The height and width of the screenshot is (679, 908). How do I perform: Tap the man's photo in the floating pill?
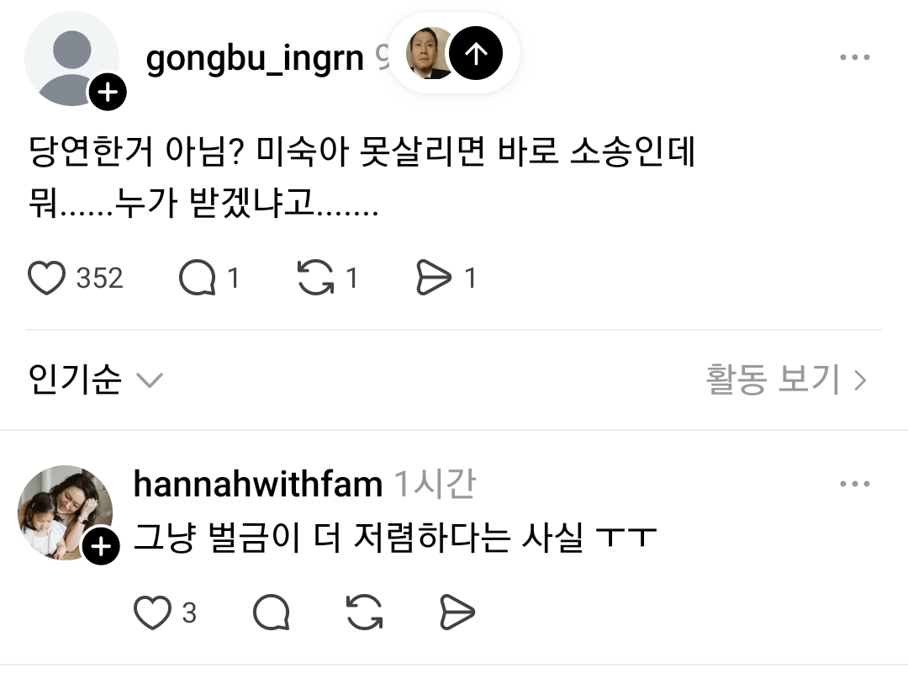429,53
